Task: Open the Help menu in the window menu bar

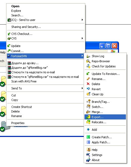Action: (x=3, y=52)
